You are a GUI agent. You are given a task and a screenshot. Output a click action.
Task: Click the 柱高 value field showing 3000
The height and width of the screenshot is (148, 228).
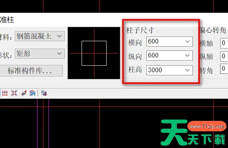click(169, 70)
